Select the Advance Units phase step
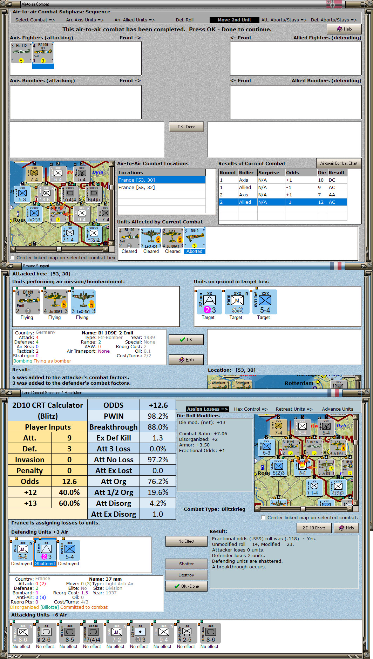 (338, 409)
